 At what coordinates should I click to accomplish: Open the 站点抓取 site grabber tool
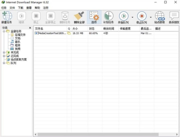tap(160, 17)
